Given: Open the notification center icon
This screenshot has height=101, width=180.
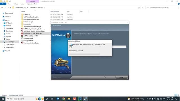Looking at the screenshot, I should tap(176, 99).
